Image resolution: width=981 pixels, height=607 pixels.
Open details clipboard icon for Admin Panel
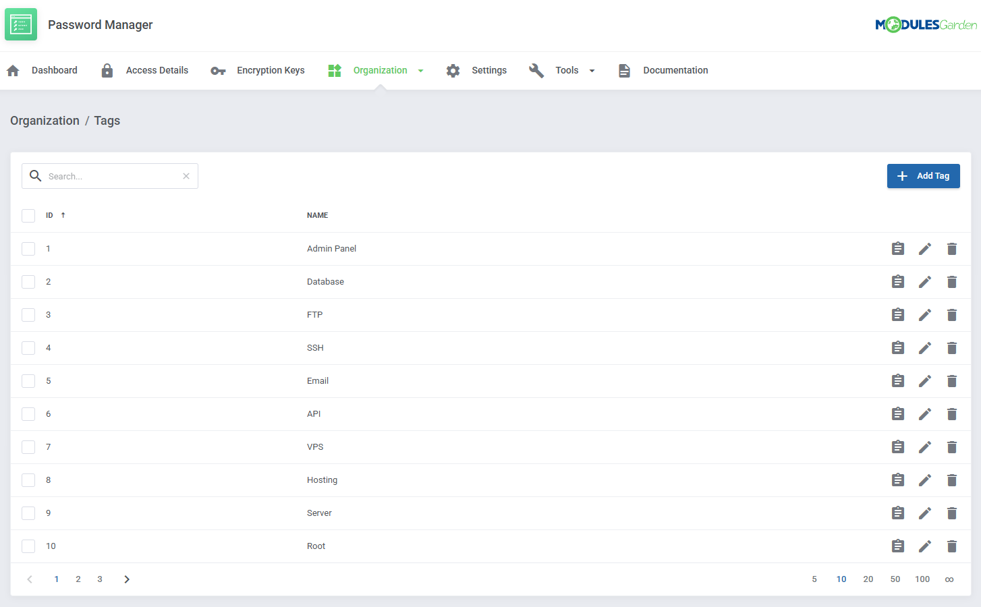pos(898,249)
